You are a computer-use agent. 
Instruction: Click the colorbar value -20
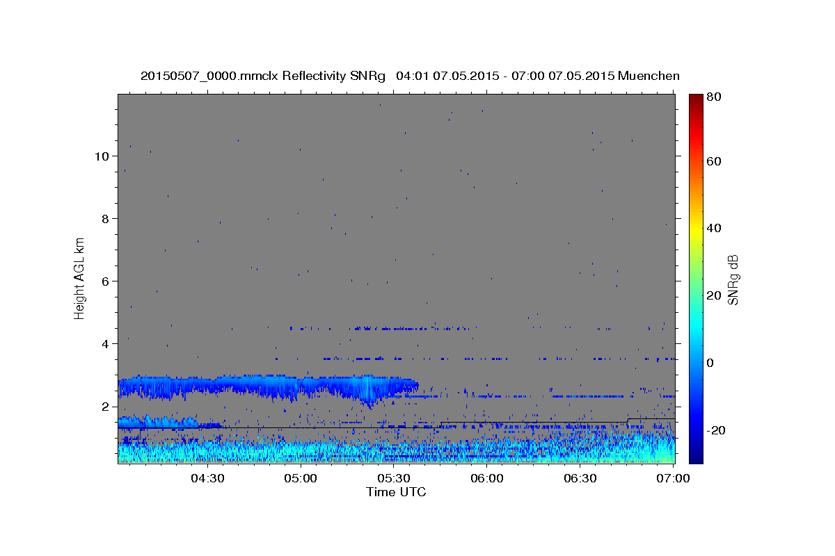point(715,430)
